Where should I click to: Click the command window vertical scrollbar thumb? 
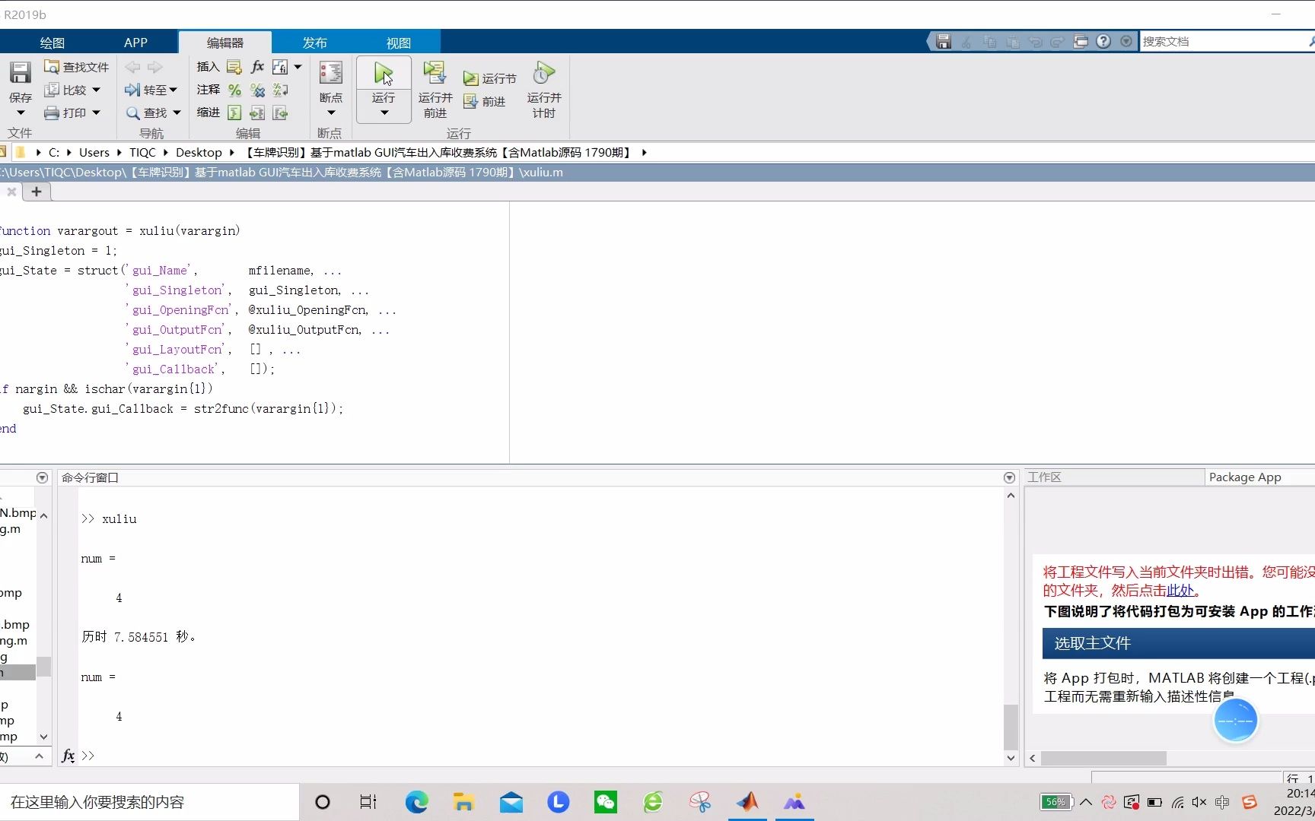click(x=1011, y=727)
